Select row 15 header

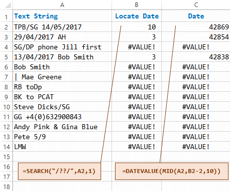[6, 157]
